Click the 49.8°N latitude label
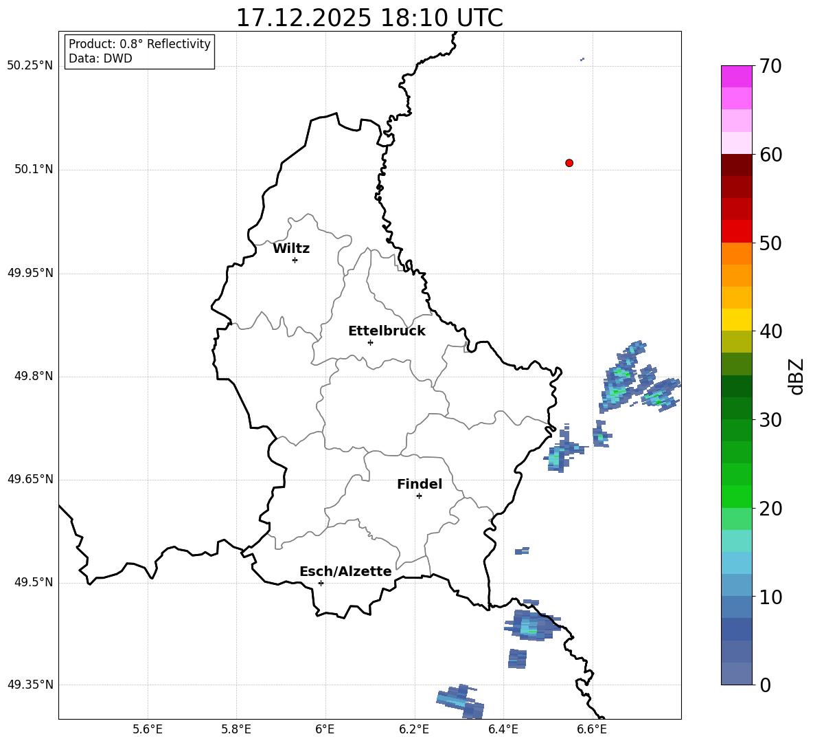This screenshot has width=813, height=743. click(x=34, y=376)
